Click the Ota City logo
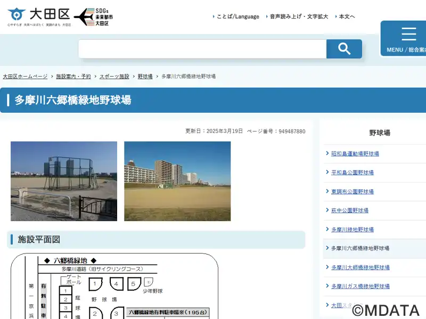Viewport: 426px width, 319px height. click(x=39, y=17)
